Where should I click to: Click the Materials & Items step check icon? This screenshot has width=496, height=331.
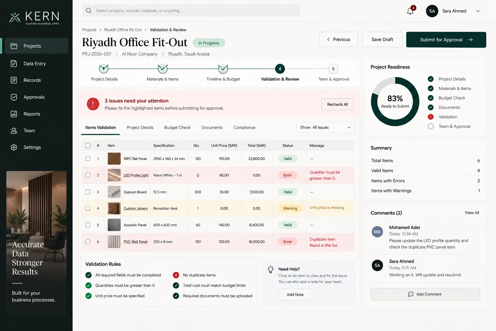tap(162, 69)
